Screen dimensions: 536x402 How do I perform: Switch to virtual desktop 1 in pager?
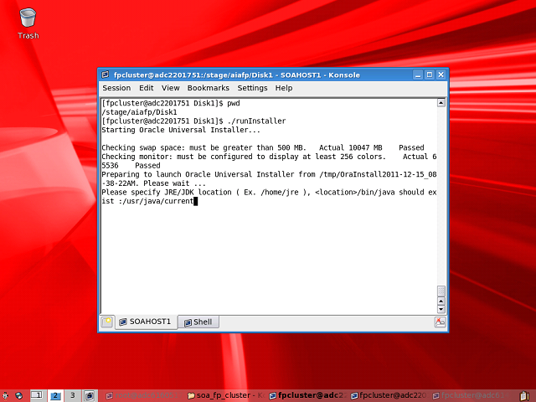37,394
